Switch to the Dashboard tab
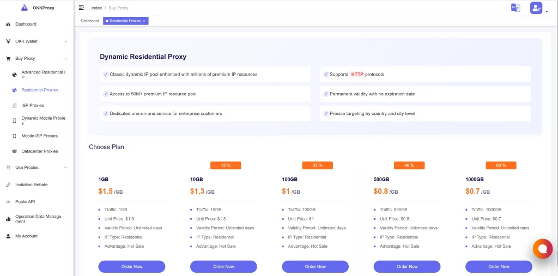 [x=90, y=21]
